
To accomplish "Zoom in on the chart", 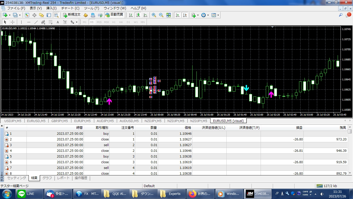I will coord(154,15).
